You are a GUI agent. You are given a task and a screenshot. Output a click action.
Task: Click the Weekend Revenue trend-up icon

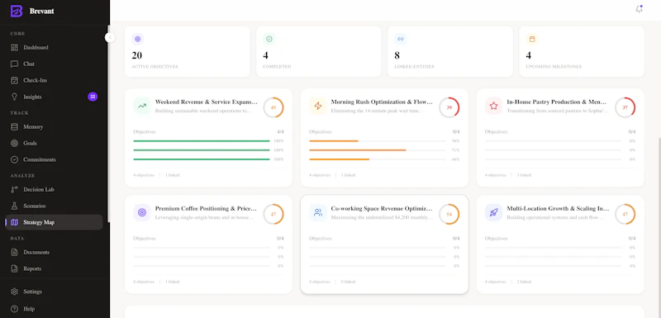[x=142, y=107]
